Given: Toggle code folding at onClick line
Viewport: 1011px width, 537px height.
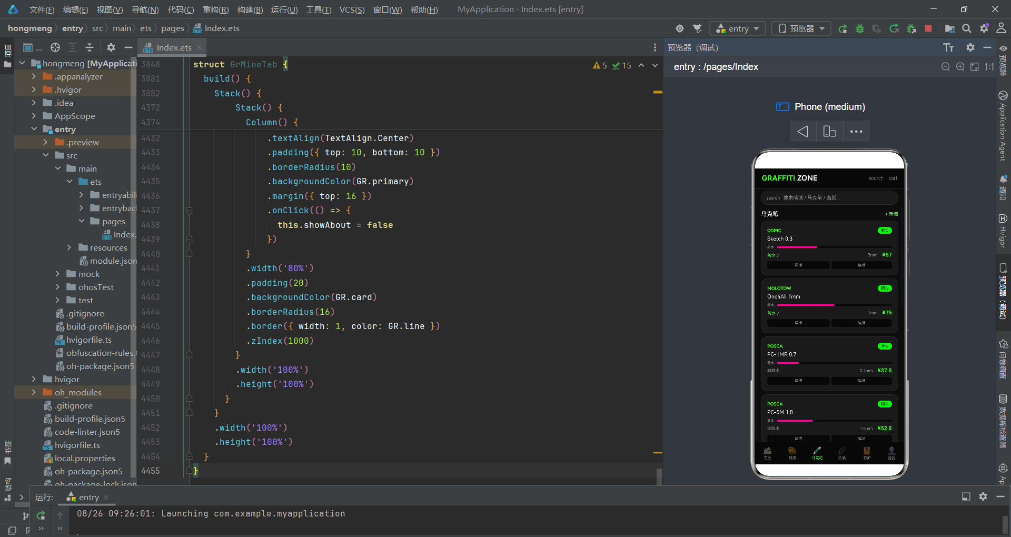Looking at the screenshot, I should click(189, 211).
